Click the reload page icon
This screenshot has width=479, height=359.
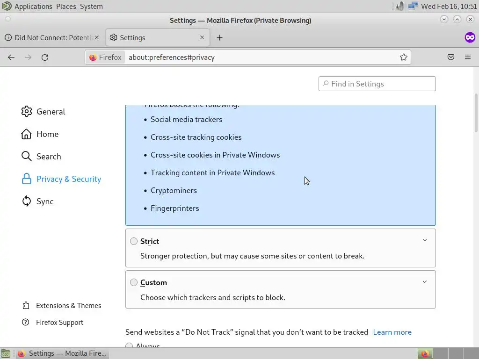[45, 57]
